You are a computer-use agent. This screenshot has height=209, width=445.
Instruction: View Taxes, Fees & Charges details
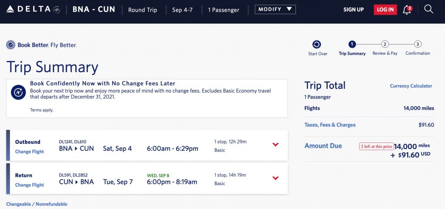coord(330,125)
